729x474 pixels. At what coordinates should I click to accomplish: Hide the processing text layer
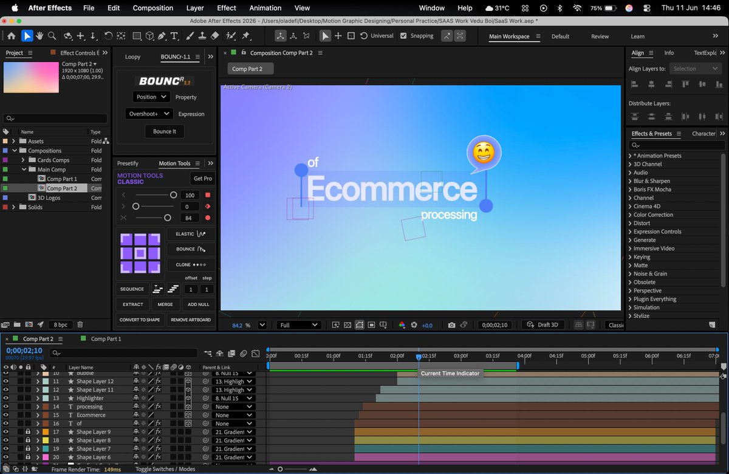pyautogui.click(x=6, y=407)
